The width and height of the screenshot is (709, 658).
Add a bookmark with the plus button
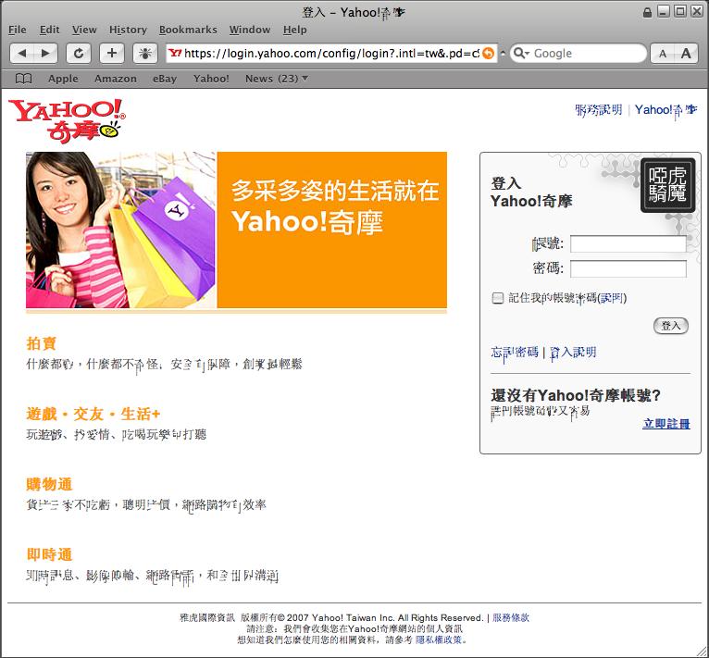111,54
